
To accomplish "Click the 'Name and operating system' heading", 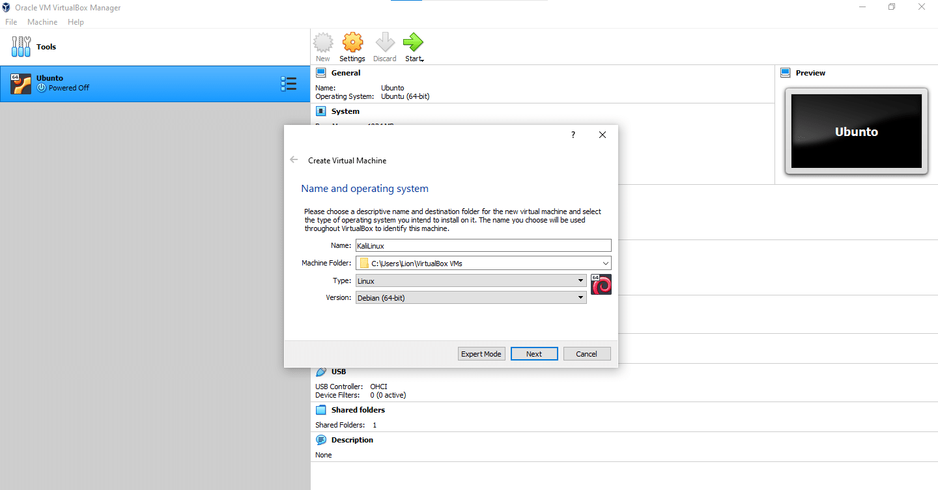I will 365,189.
